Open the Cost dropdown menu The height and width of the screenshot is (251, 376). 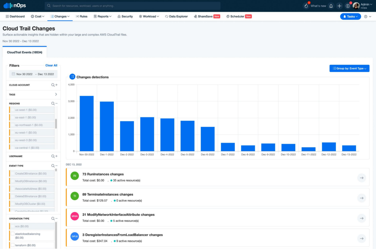pyautogui.click(x=38, y=17)
